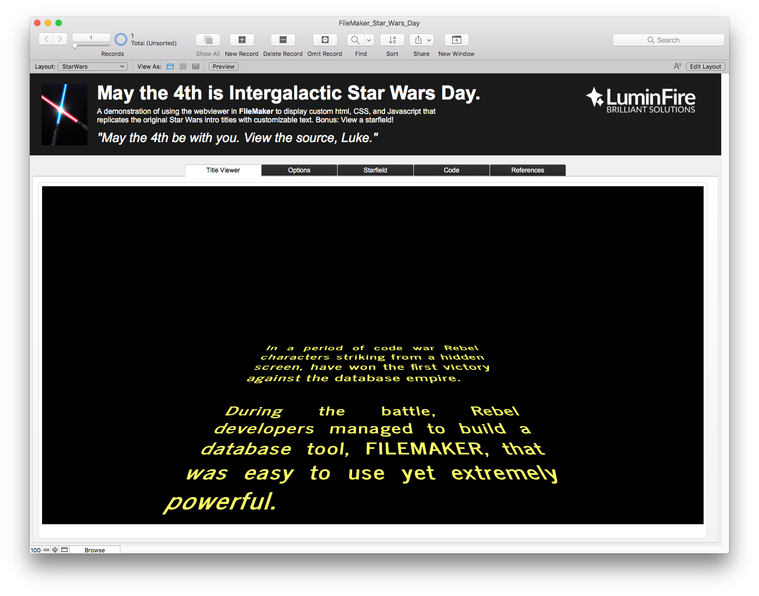Open the Share dropdown arrow
Screen dimensions: 759x596
click(x=429, y=40)
